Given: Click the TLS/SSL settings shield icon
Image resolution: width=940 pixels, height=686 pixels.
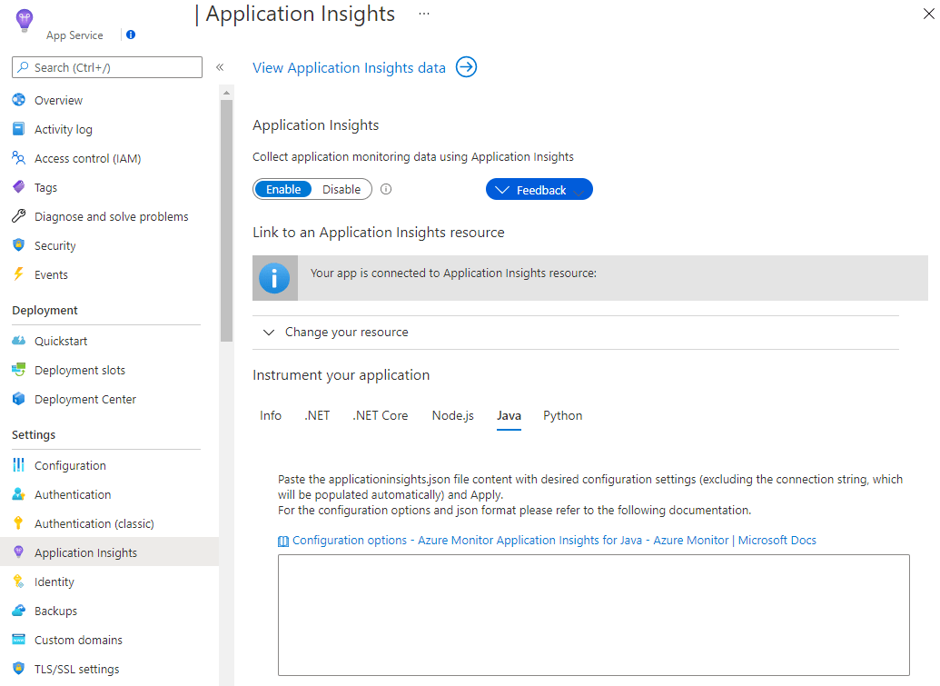Looking at the screenshot, I should [18, 669].
